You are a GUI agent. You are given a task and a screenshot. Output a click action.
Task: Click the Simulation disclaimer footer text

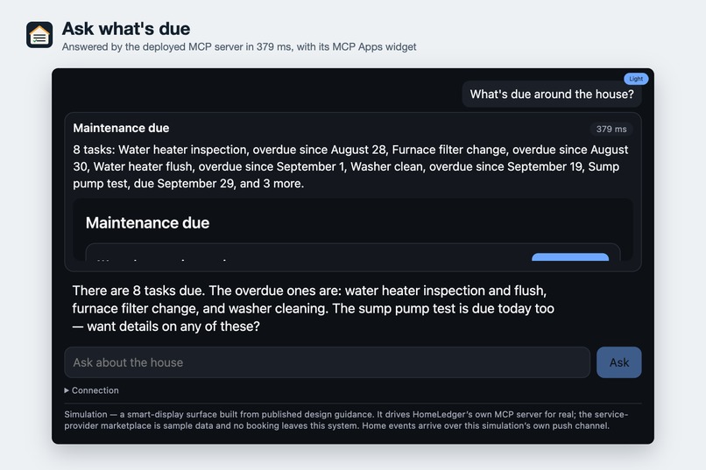click(x=346, y=420)
